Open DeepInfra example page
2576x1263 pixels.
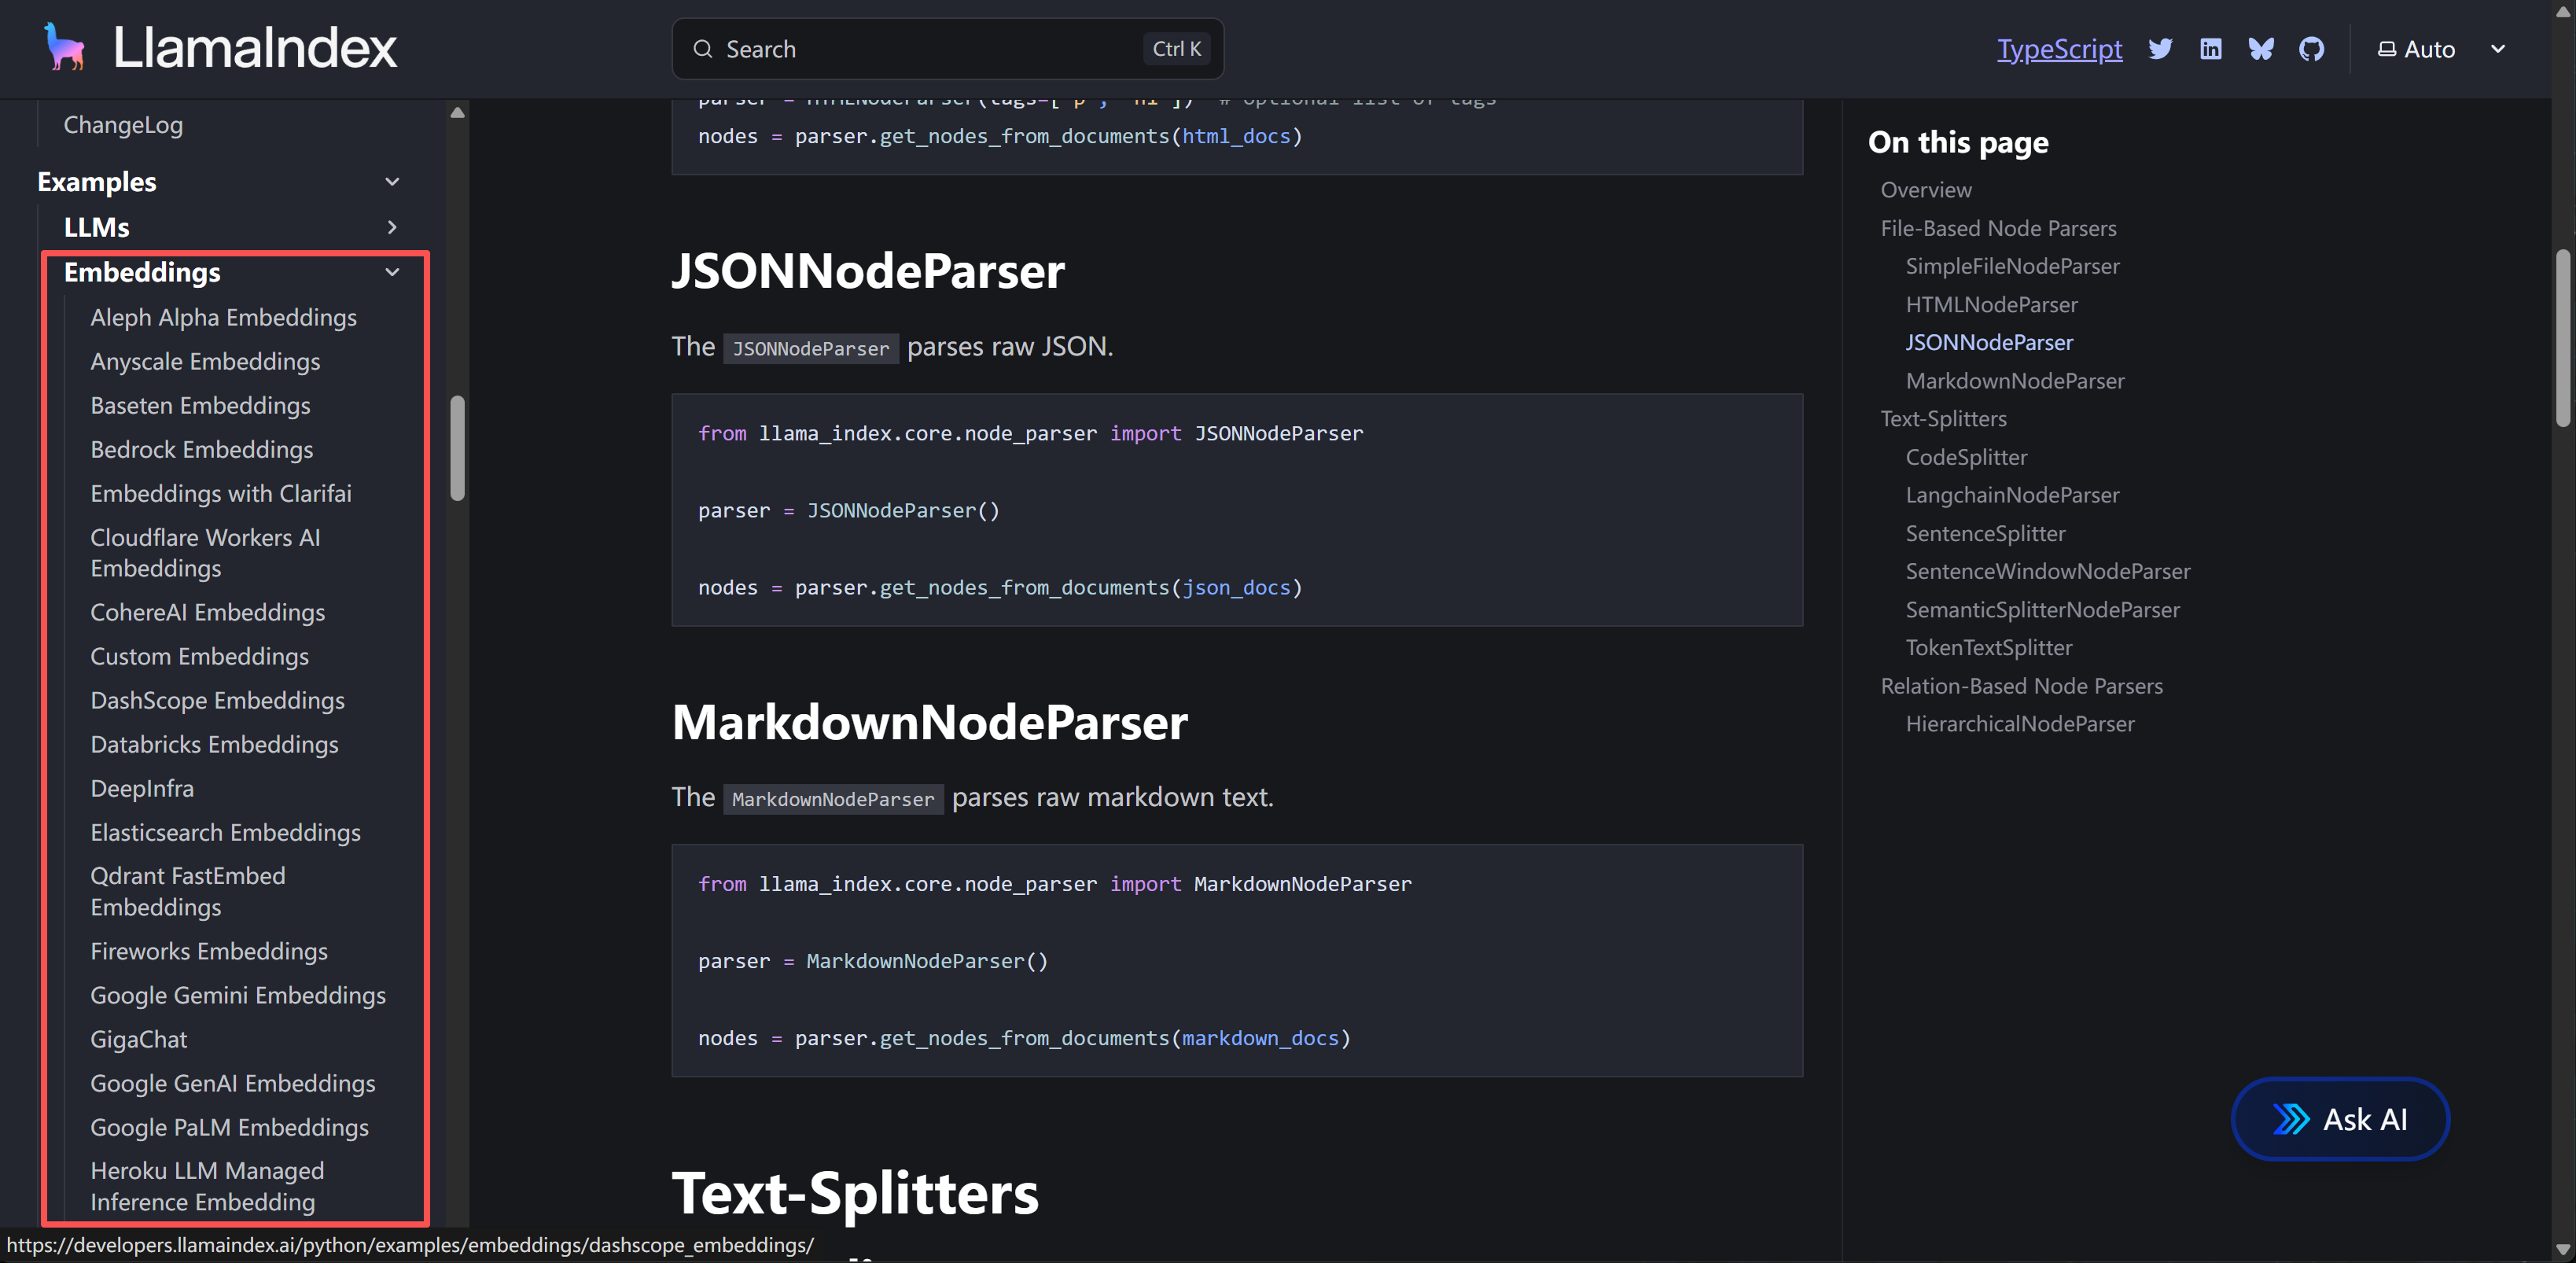(142, 788)
